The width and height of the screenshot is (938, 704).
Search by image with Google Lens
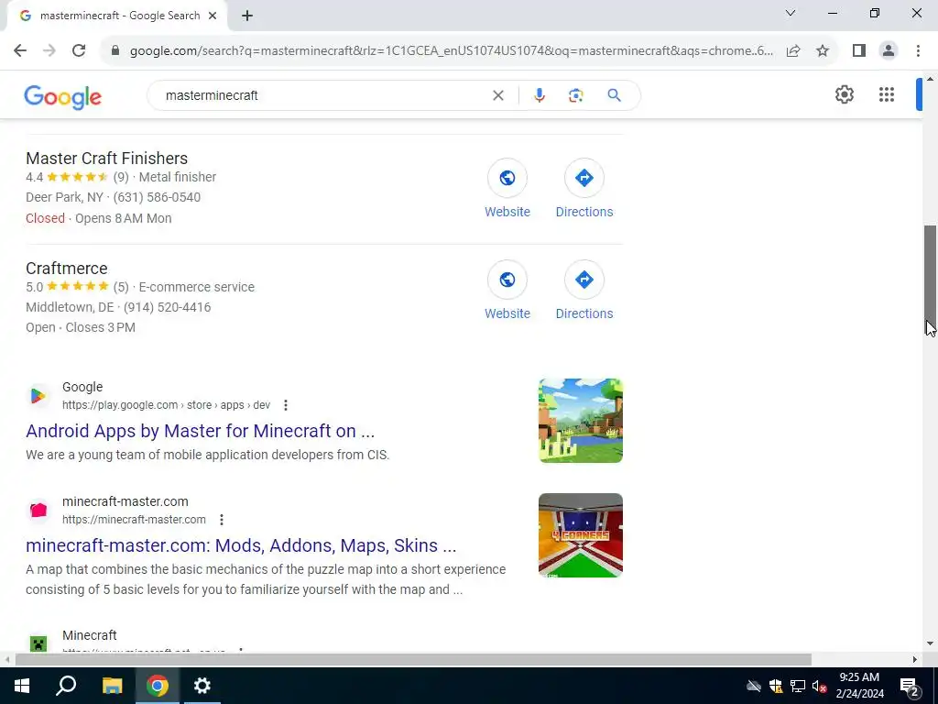pyautogui.click(x=575, y=95)
